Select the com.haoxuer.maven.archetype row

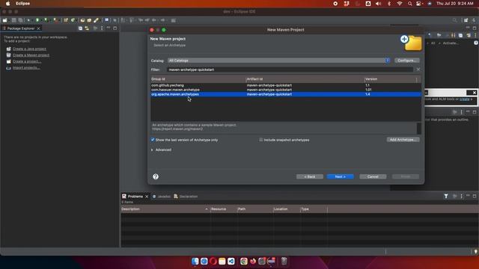[286, 90]
